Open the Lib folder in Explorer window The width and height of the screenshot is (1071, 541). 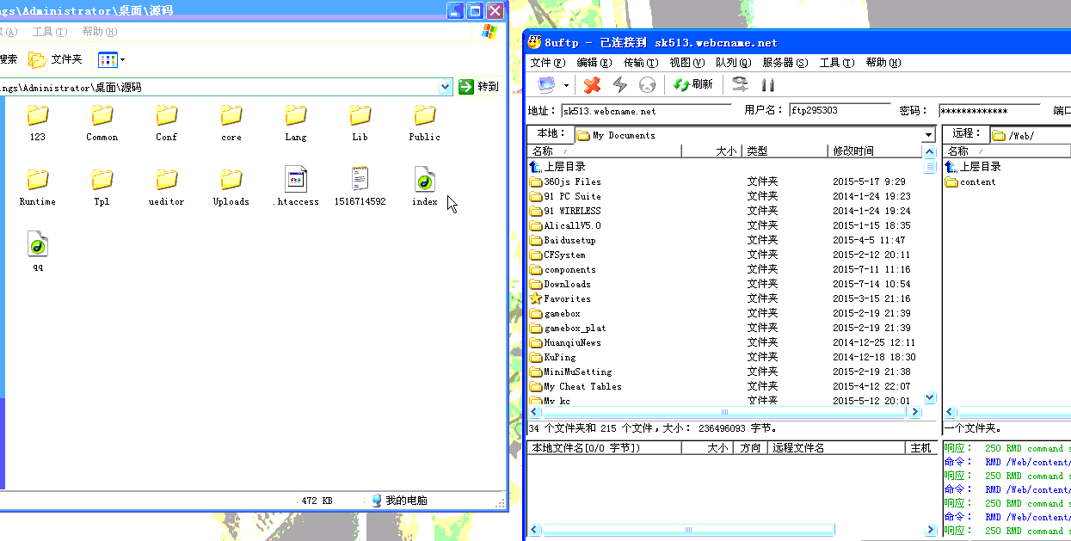tap(360, 123)
